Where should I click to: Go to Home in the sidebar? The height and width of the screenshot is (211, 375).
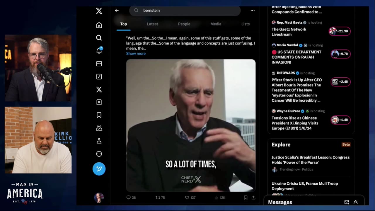99,25
